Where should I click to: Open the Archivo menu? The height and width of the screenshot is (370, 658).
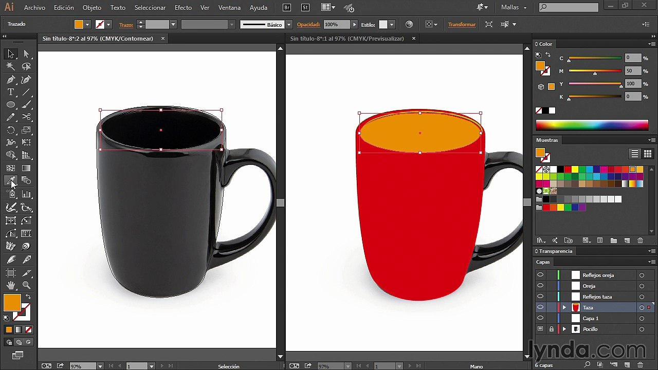34,8
